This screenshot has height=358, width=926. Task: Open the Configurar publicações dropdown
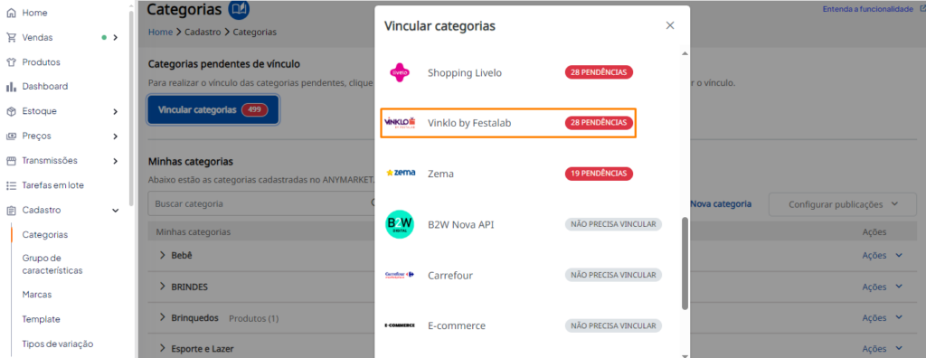coord(842,204)
